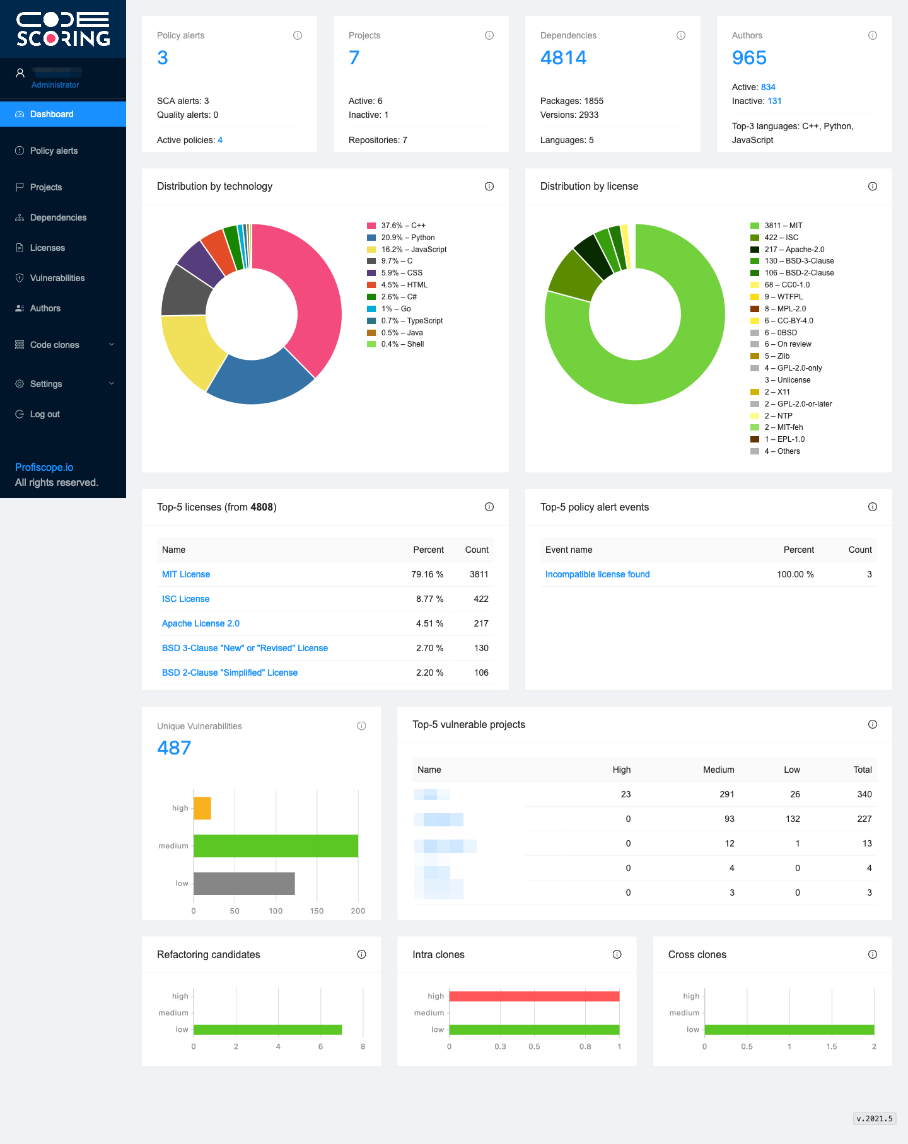Expand the Settings sidebar menu
908x1144 pixels.
click(63, 384)
